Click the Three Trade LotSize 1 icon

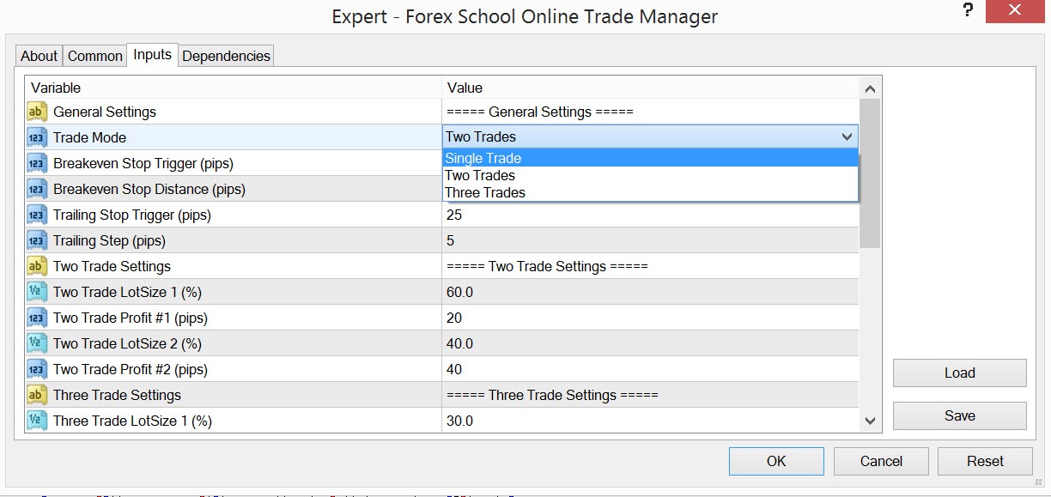coord(37,421)
